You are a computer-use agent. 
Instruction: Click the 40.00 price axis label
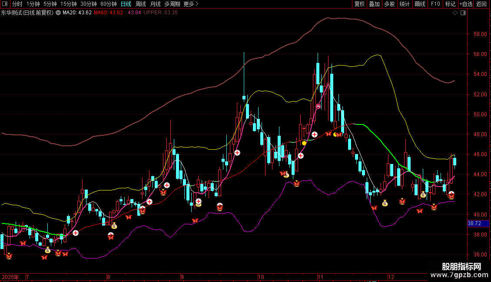tap(480, 215)
